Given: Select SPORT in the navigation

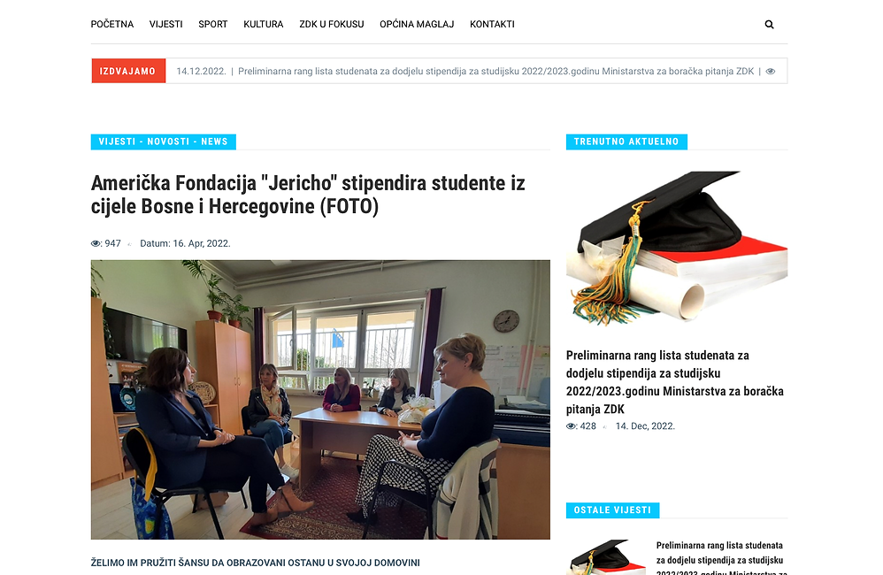Looking at the screenshot, I should 213,24.
